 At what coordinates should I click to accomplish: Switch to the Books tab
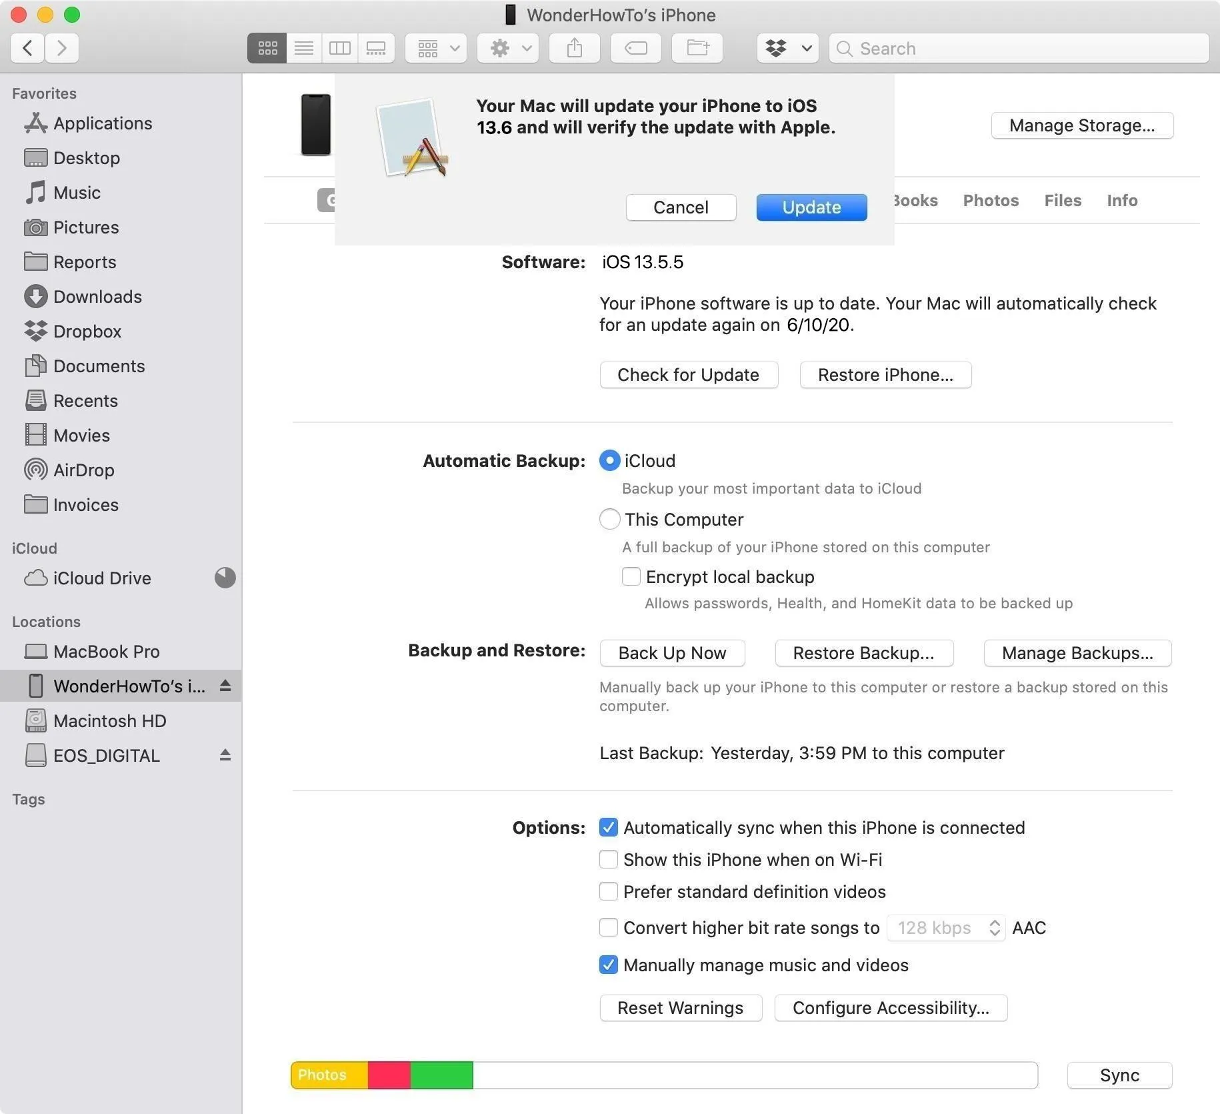[915, 201]
